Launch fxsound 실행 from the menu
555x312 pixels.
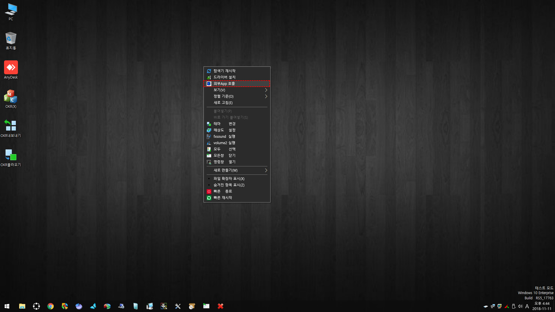point(237,136)
